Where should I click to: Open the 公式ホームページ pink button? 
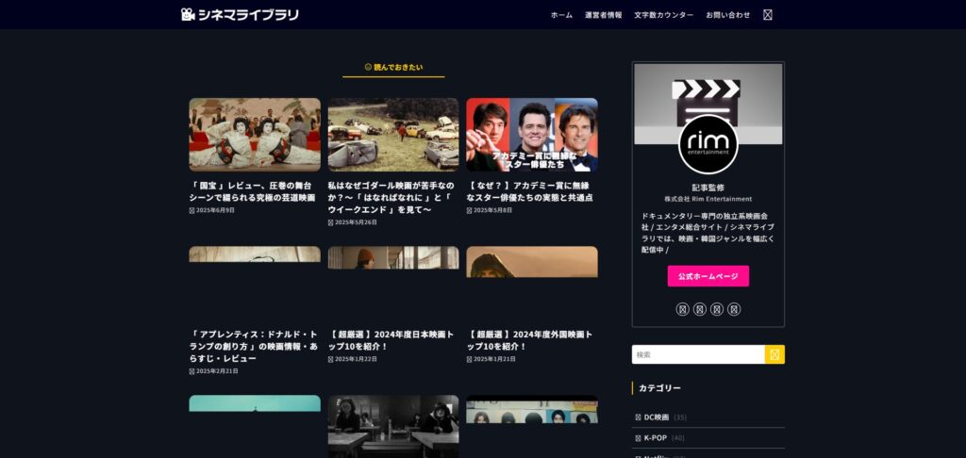[x=708, y=276]
